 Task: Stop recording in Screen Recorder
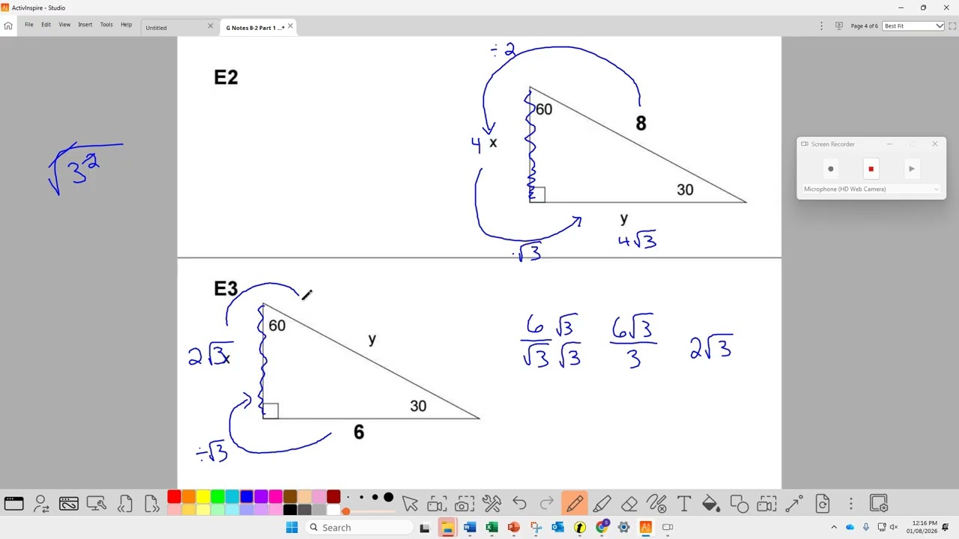tap(871, 169)
